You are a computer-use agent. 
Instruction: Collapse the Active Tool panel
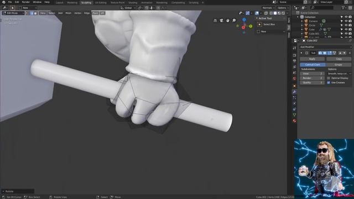257,18
